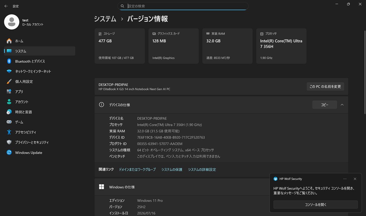Click この PC の名前を変更 button
The width and height of the screenshot is (366, 216).
tap(325, 86)
